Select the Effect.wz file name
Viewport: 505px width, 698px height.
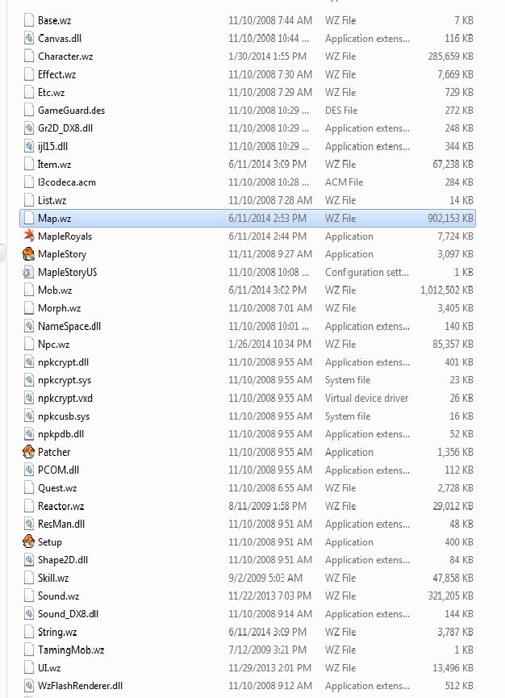[x=57, y=74]
